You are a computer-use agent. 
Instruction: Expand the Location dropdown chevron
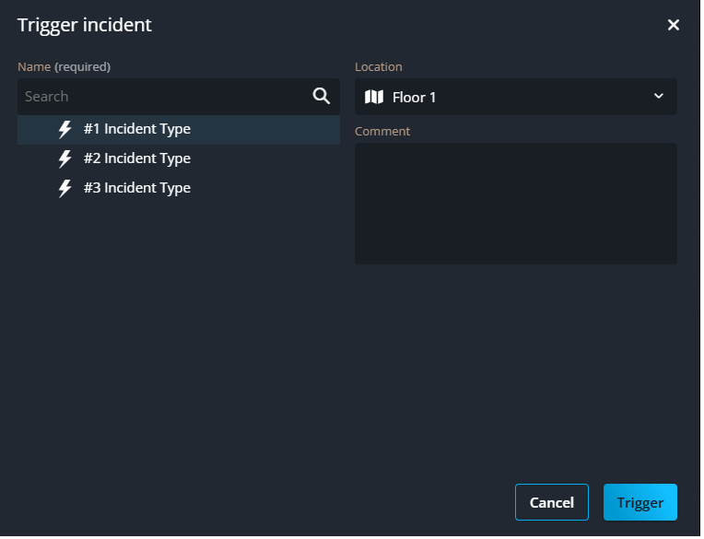click(x=660, y=96)
